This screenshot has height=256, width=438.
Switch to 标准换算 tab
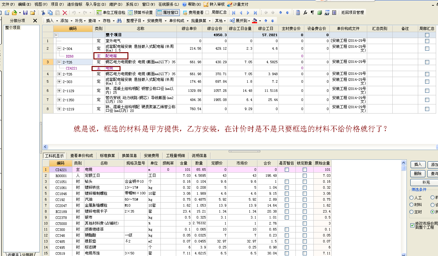coord(107,156)
